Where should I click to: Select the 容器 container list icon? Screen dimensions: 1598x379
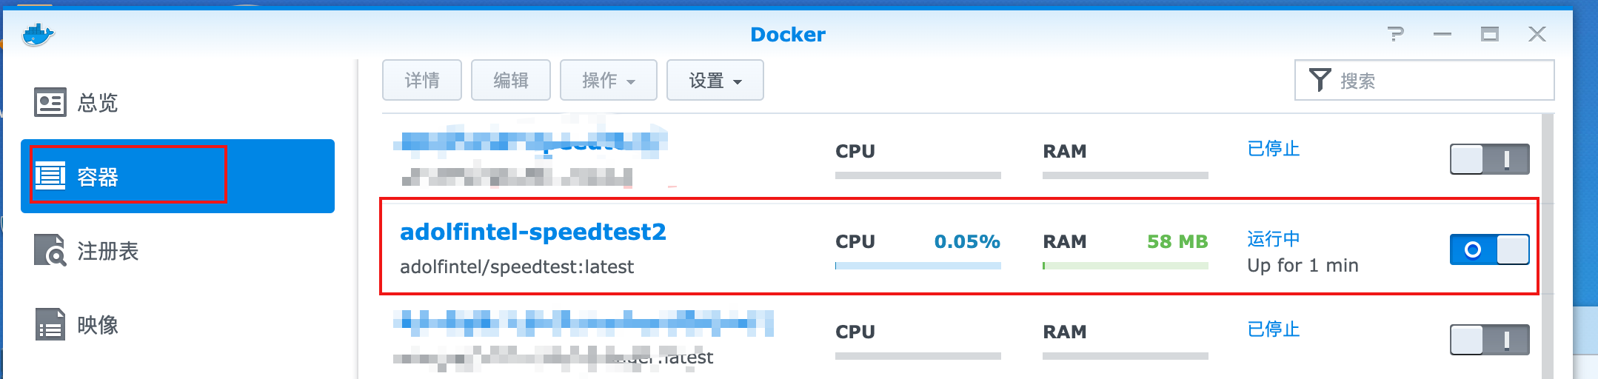coord(50,176)
